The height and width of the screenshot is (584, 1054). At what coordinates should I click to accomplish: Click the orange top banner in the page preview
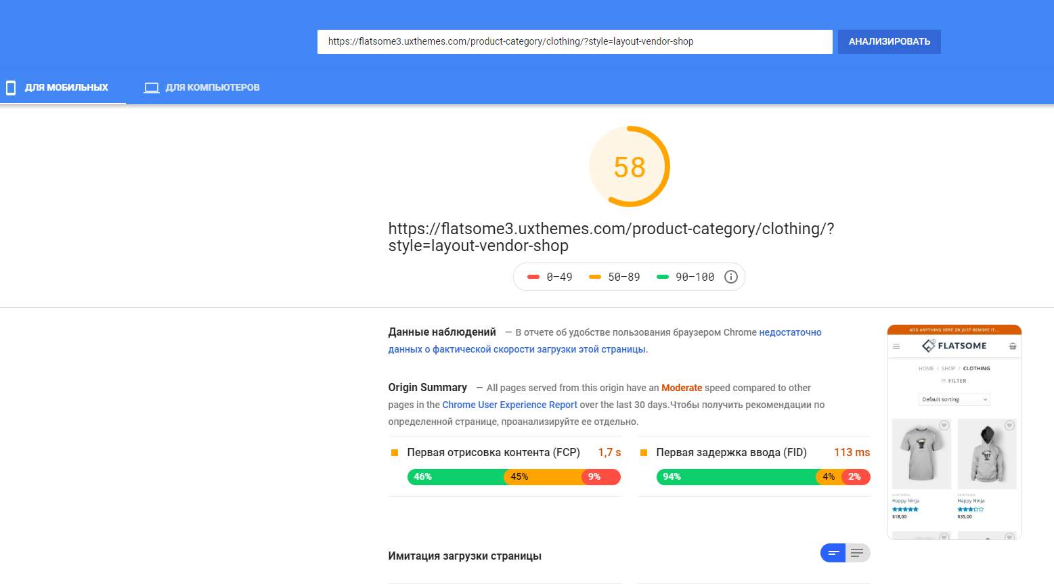click(x=954, y=330)
